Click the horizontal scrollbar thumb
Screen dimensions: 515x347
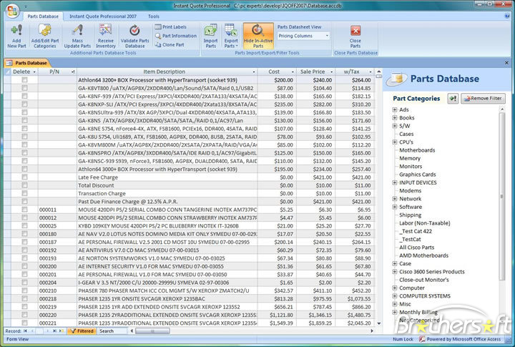coord(153,331)
